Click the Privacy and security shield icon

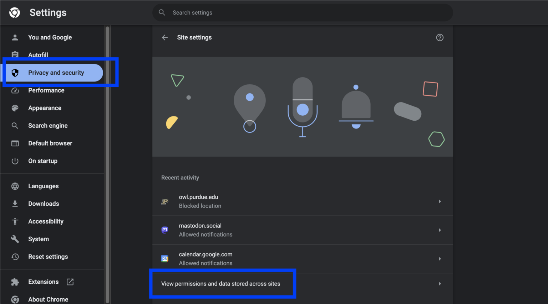(x=15, y=73)
